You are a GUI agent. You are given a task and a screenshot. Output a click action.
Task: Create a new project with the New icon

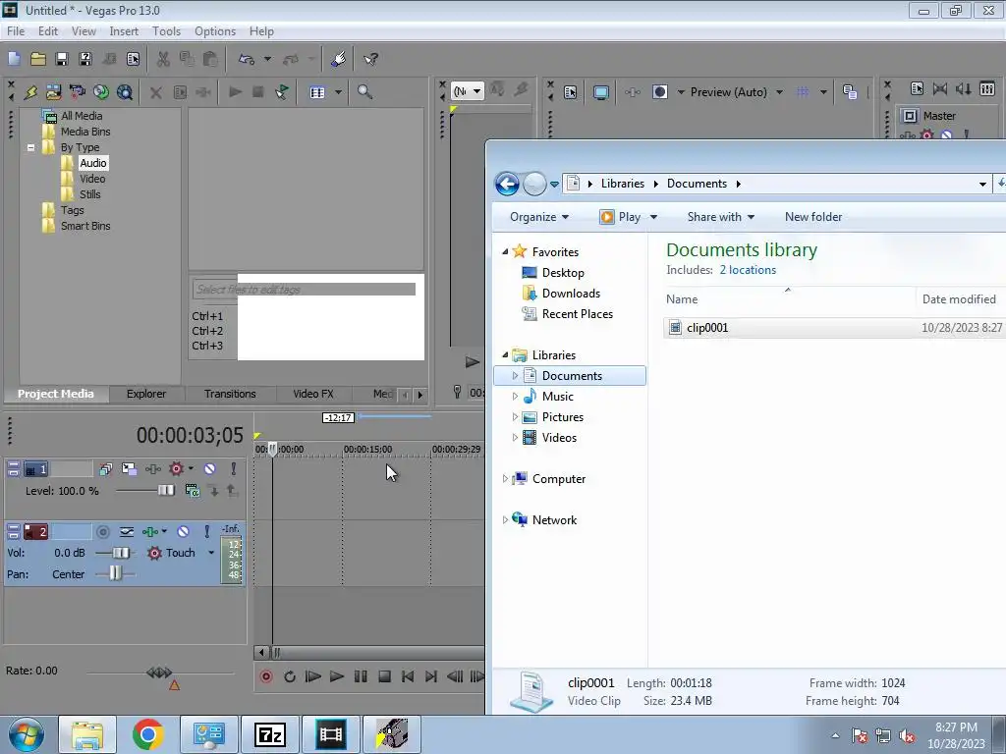pyautogui.click(x=14, y=59)
